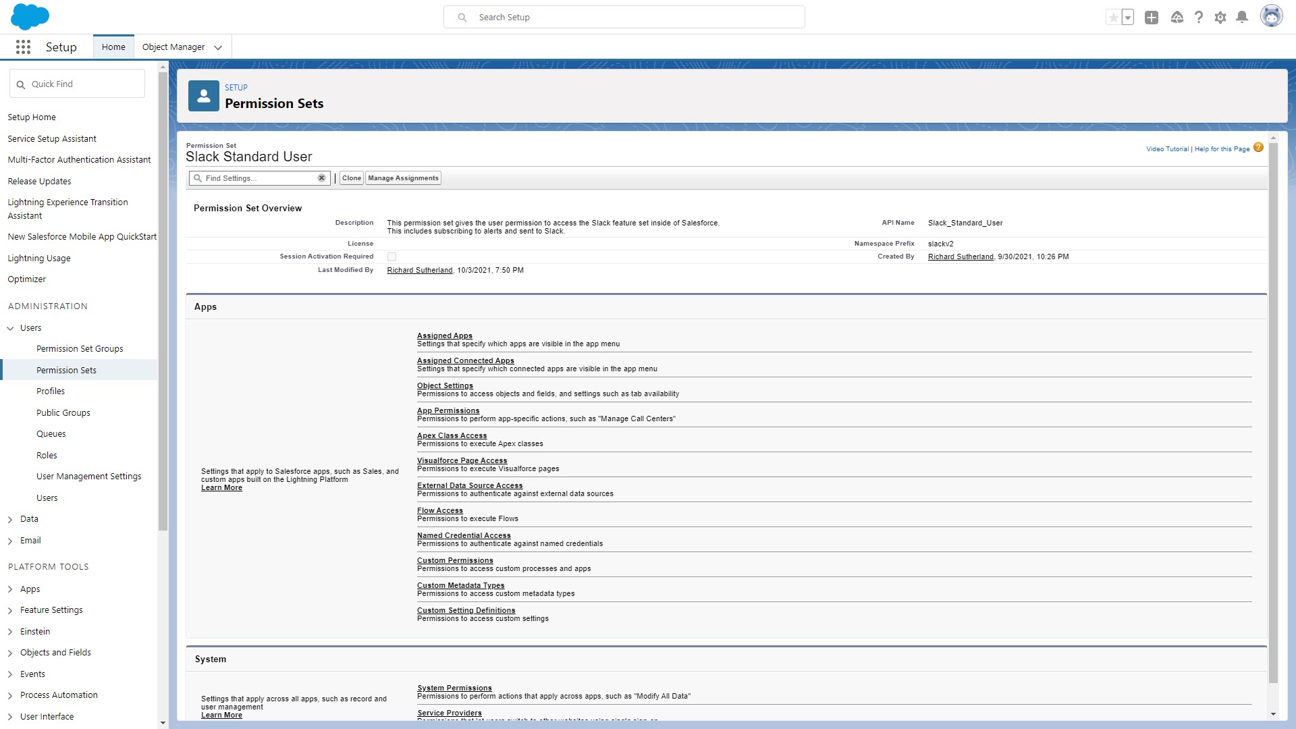Open Queues in the sidebar
Image resolution: width=1296 pixels, height=729 pixels.
click(x=51, y=434)
